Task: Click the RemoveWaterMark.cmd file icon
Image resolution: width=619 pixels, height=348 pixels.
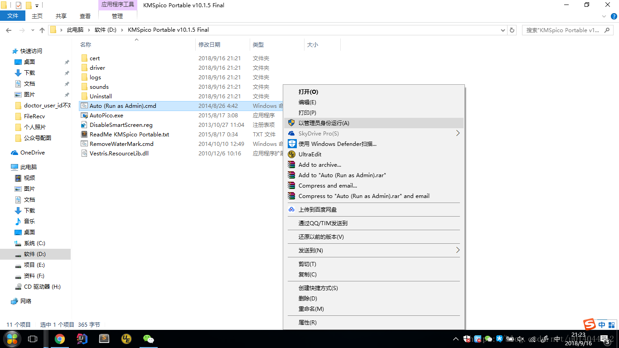Action: (x=84, y=144)
